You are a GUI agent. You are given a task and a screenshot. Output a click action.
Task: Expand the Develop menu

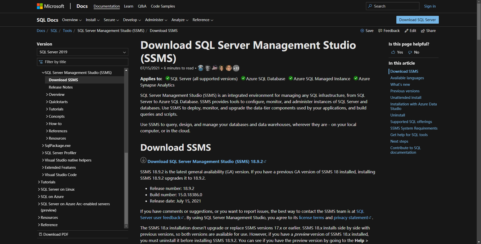coord(132,20)
